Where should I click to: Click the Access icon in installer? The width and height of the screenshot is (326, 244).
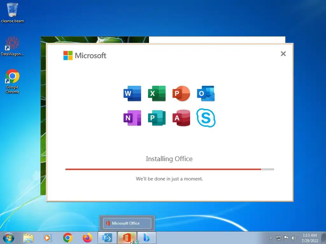(181, 118)
